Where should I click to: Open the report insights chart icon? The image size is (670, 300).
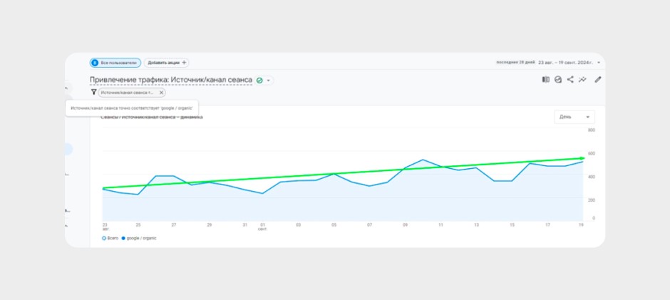click(x=558, y=80)
